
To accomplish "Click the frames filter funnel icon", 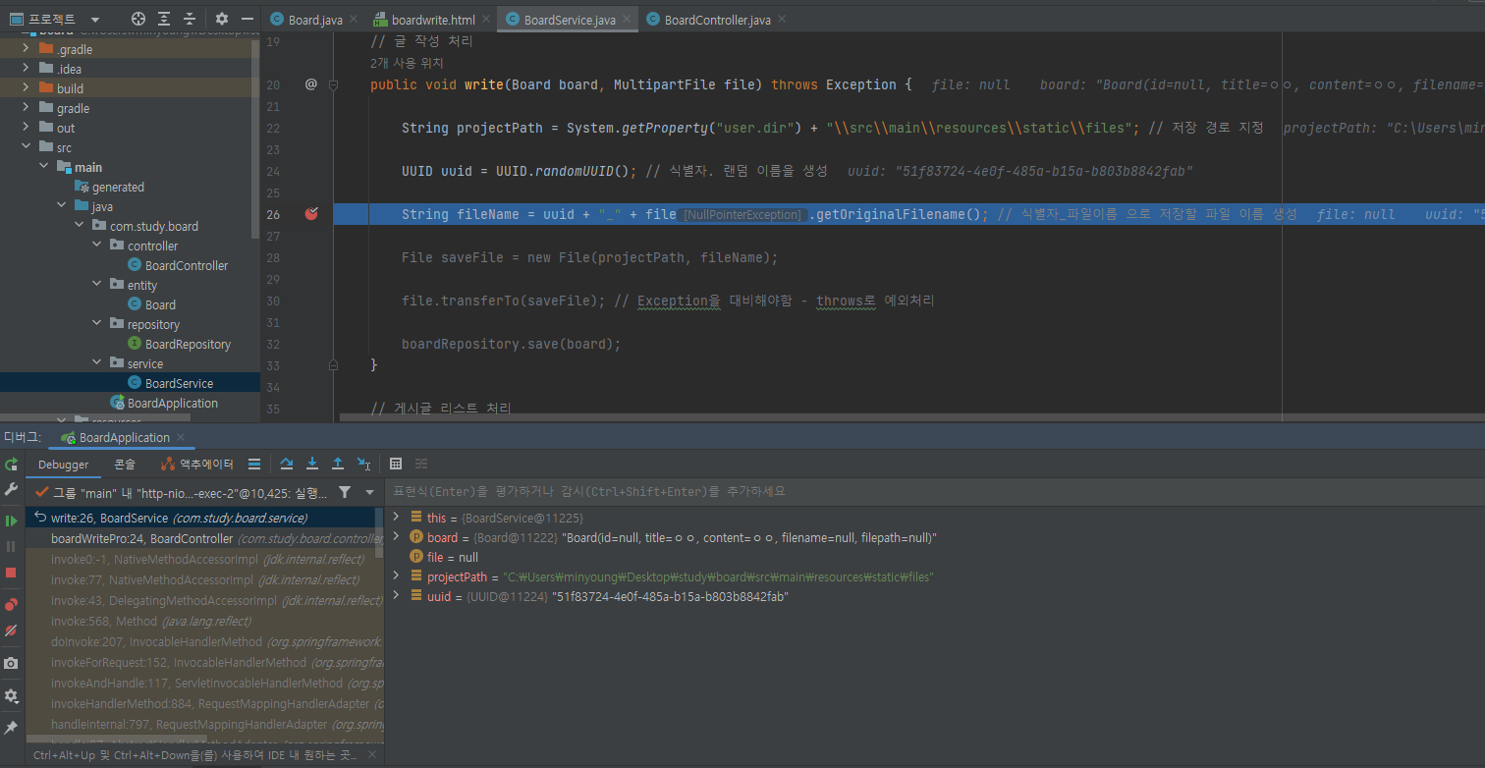I will click(345, 492).
